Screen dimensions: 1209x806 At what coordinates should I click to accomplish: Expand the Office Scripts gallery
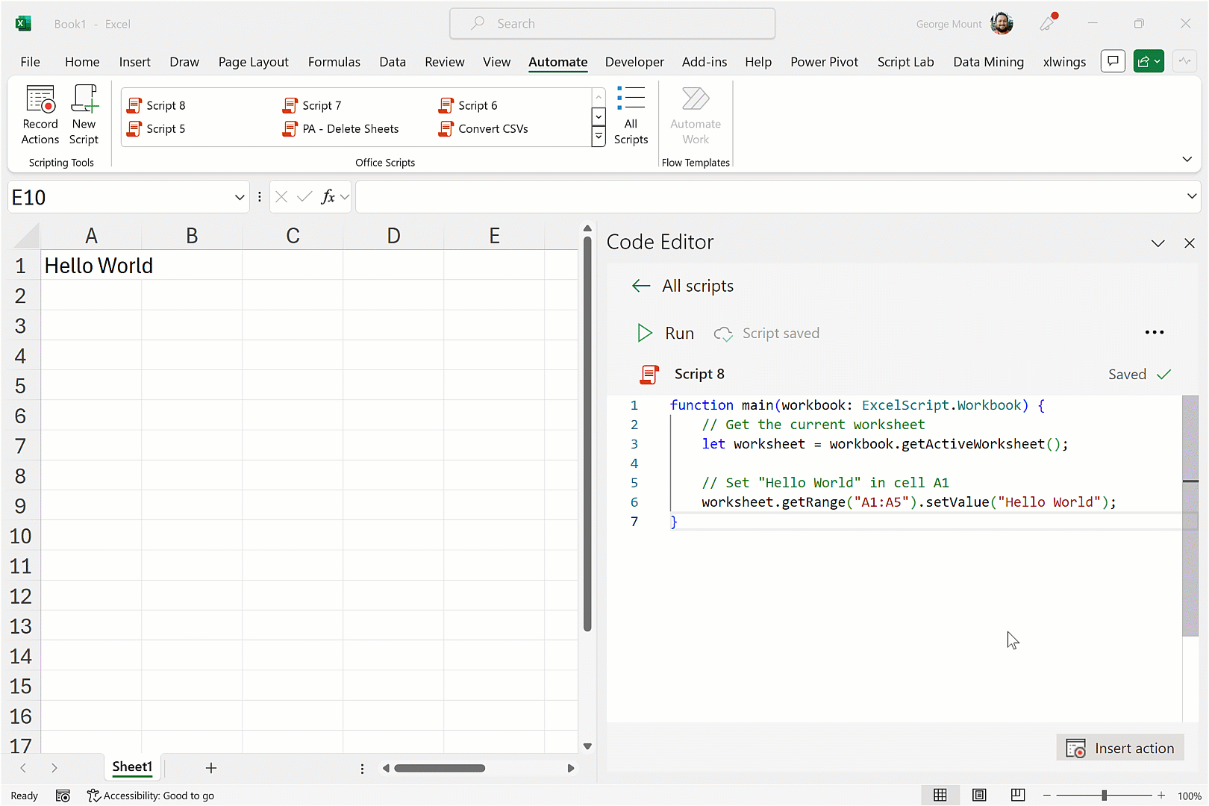[599, 137]
